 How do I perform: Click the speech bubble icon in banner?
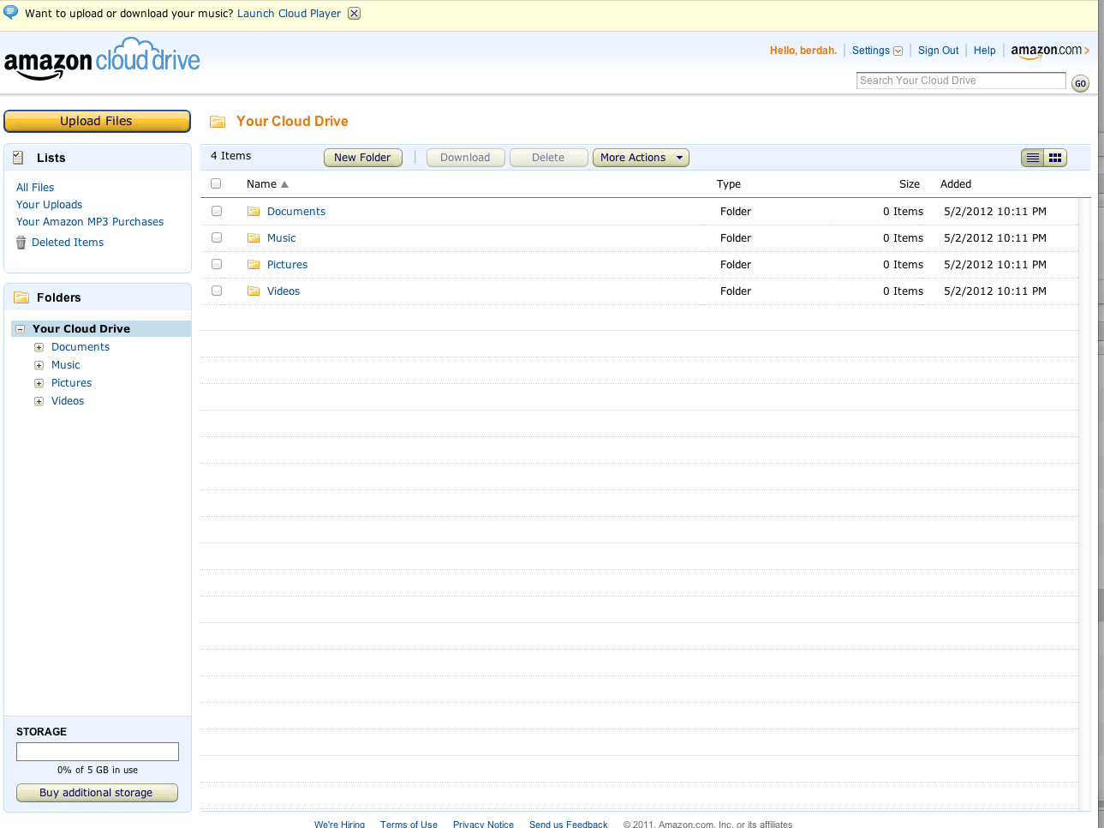click(x=11, y=12)
